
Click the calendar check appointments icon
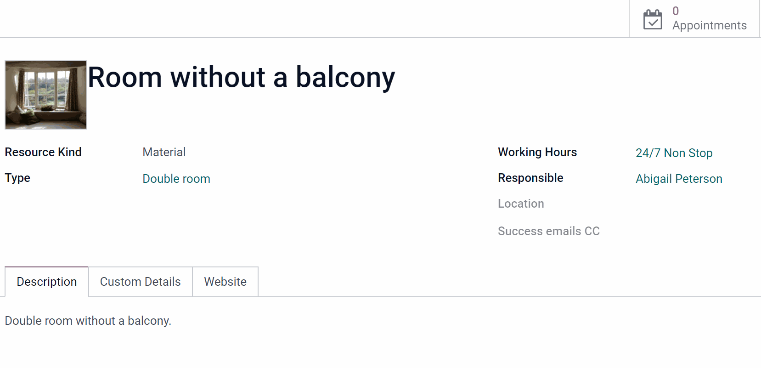pos(653,19)
